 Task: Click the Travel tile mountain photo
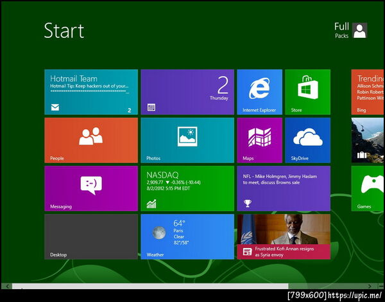[x=368, y=140]
